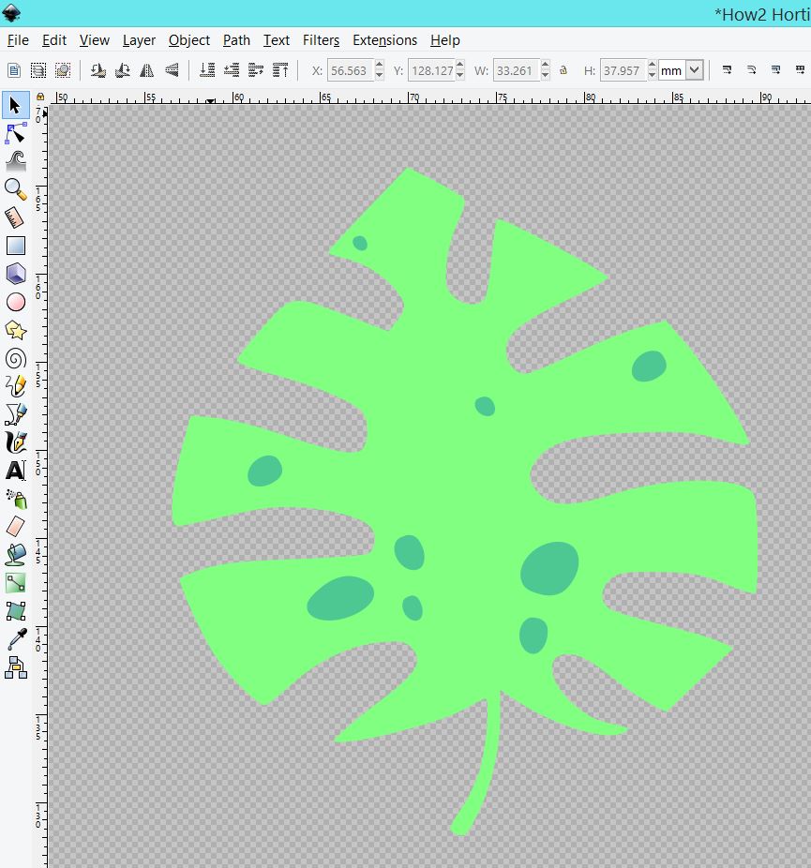811x868 pixels.
Task: Open the Filters menu
Action: point(321,40)
